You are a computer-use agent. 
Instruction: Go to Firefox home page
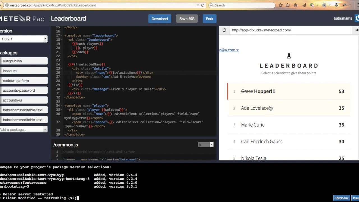[296, 5]
